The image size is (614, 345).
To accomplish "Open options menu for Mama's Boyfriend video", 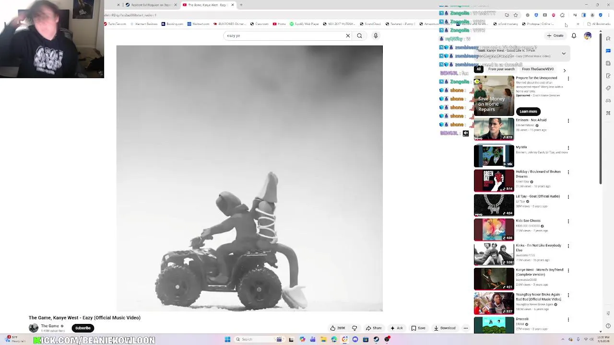I will click(x=568, y=270).
